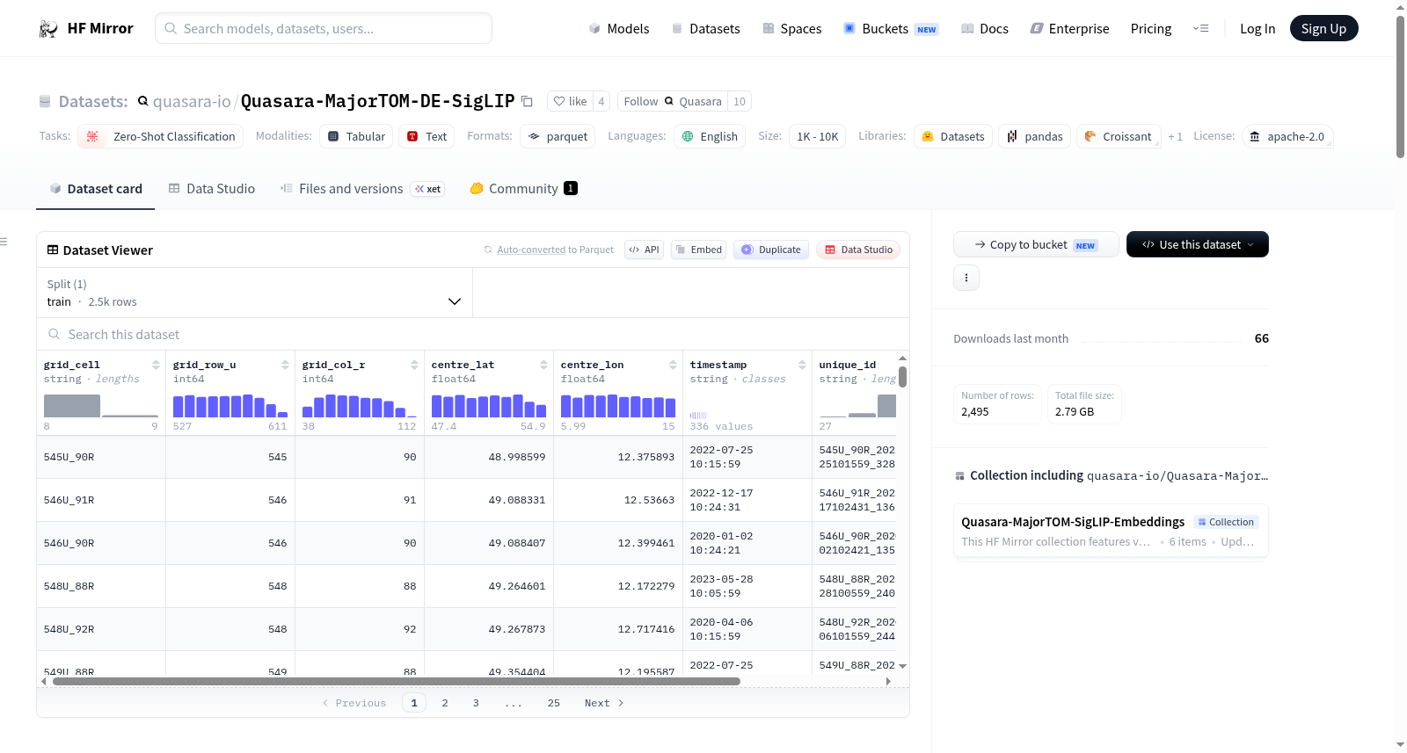Sort by the grid_col_r column arrows

click(x=414, y=365)
